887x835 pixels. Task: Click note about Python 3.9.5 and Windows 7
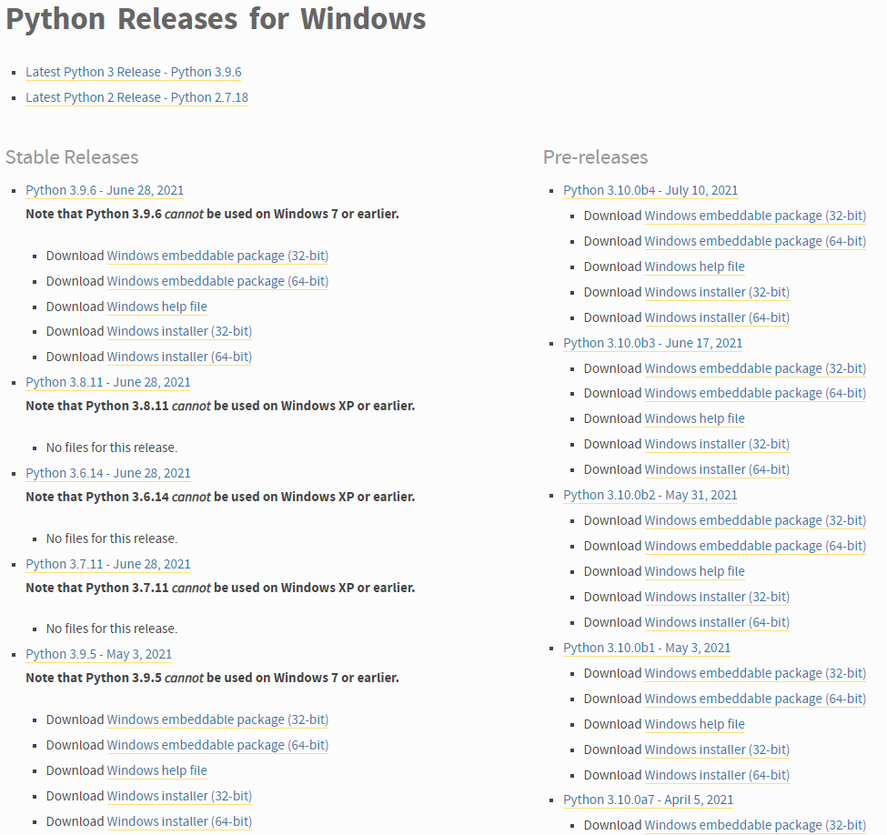click(x=212, y=678)
